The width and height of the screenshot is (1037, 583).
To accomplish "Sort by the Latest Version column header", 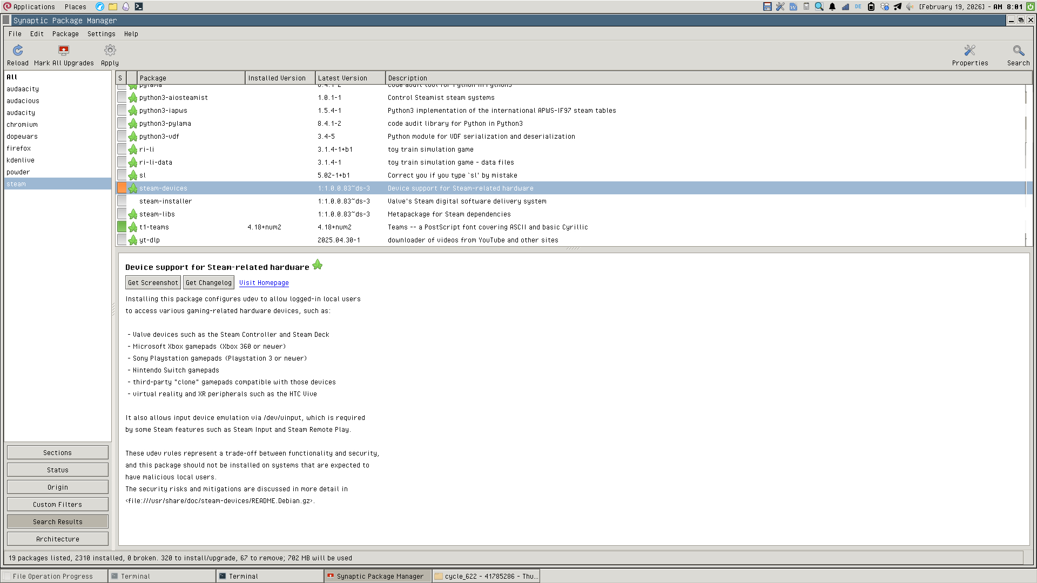I will 349,78.
